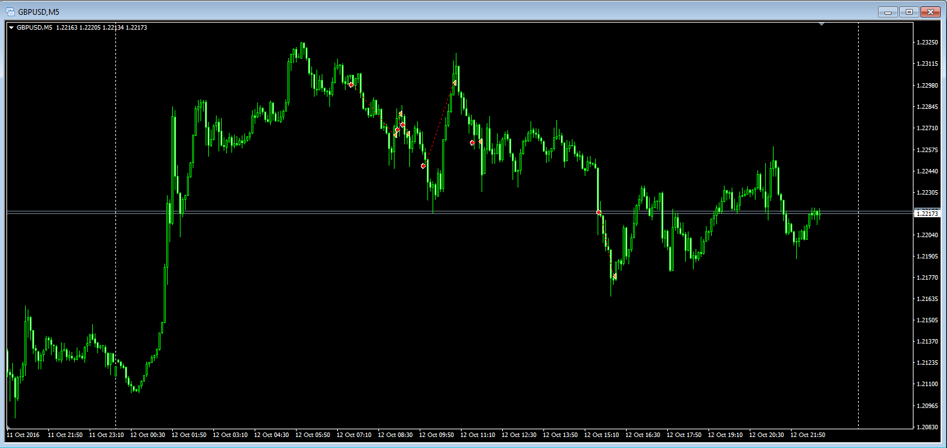Image resolution: width=947 pixels, height=448 pixels.
Task: Click time axis label 12 Oct 17:50
Action: (x=684, y=435)
